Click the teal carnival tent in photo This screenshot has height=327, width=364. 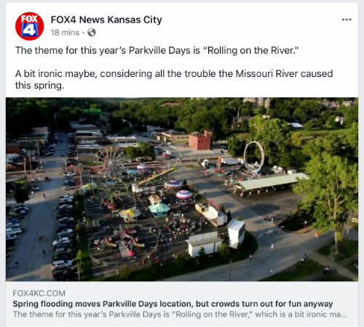coord(159,209)
